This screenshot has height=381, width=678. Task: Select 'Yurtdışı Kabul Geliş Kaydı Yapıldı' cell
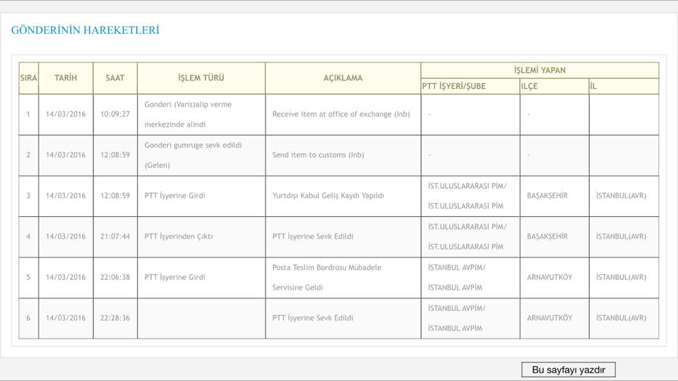[343, 196]
